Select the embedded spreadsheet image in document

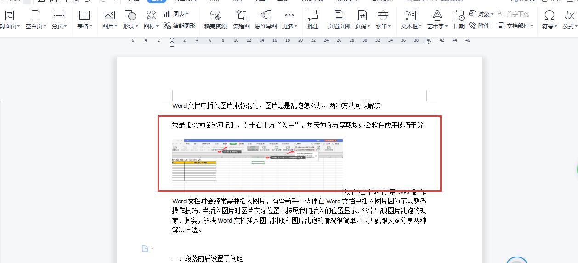point(257,160)
